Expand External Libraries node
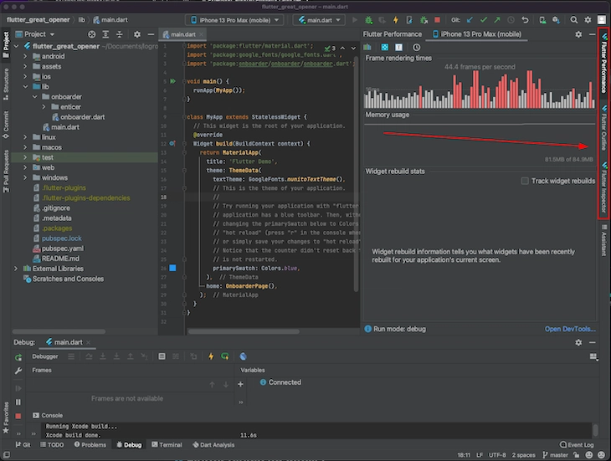 (x=16, y=269)
